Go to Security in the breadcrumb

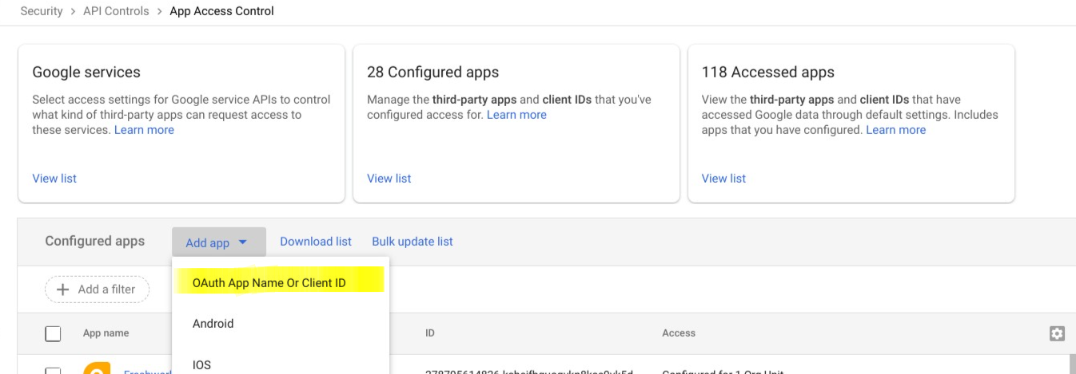click(x=42, y=11)
